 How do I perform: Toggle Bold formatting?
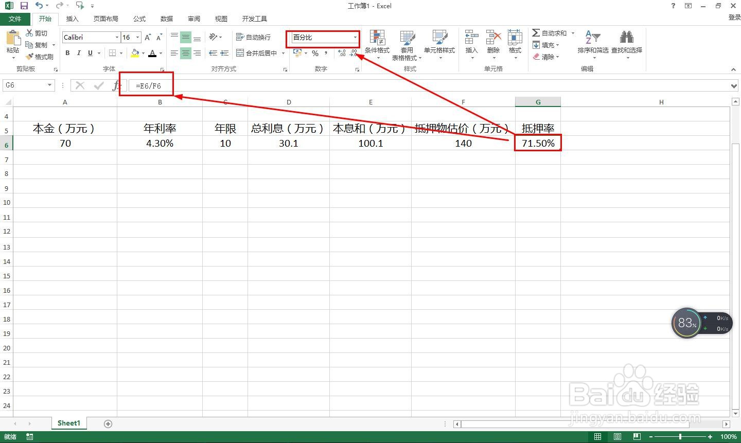pos(67,53)
